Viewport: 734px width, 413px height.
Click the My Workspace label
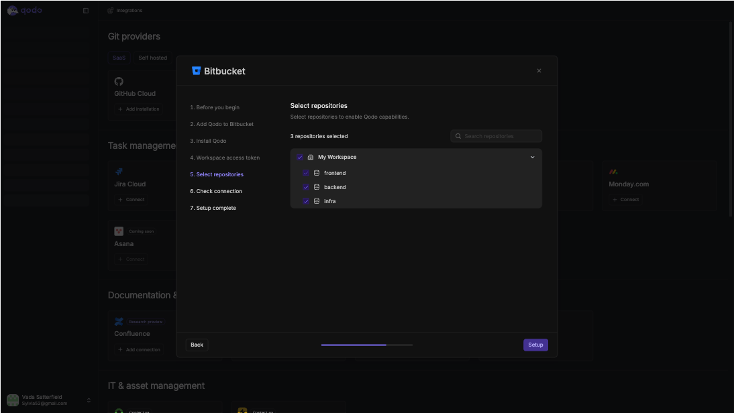pyautogui.click(x=337, y=157)
